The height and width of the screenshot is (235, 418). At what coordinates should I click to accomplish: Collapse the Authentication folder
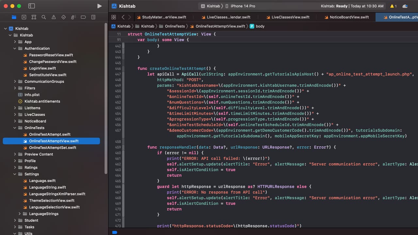[15, 48]
